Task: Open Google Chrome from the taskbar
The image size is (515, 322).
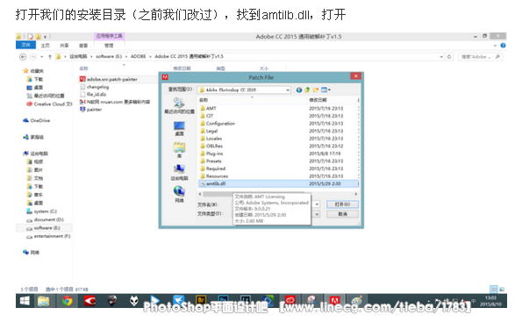Action: [68, 301]
